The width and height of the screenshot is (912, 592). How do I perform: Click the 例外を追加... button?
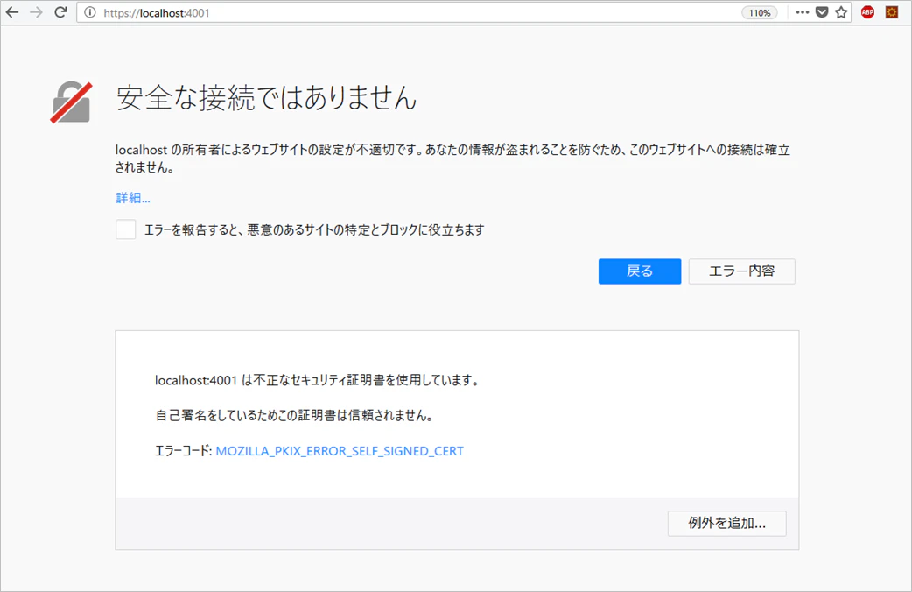tap(727, 524)
